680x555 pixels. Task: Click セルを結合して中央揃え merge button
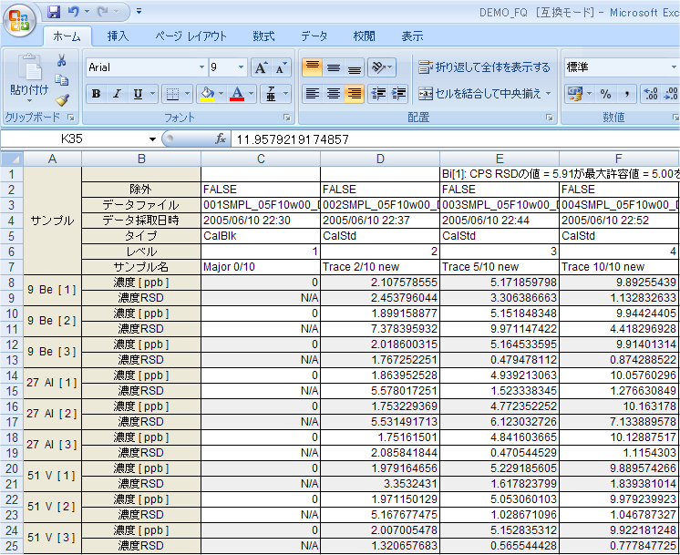point(479,94)
